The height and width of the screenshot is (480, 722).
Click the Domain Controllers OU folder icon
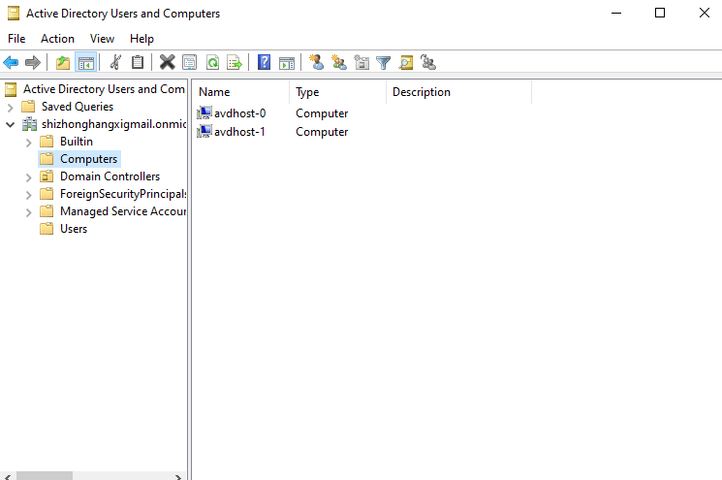(x=47, y=176)
